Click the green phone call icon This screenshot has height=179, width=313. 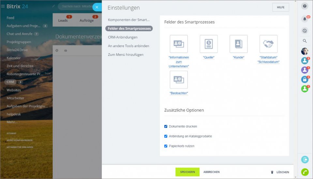[305, 172]
